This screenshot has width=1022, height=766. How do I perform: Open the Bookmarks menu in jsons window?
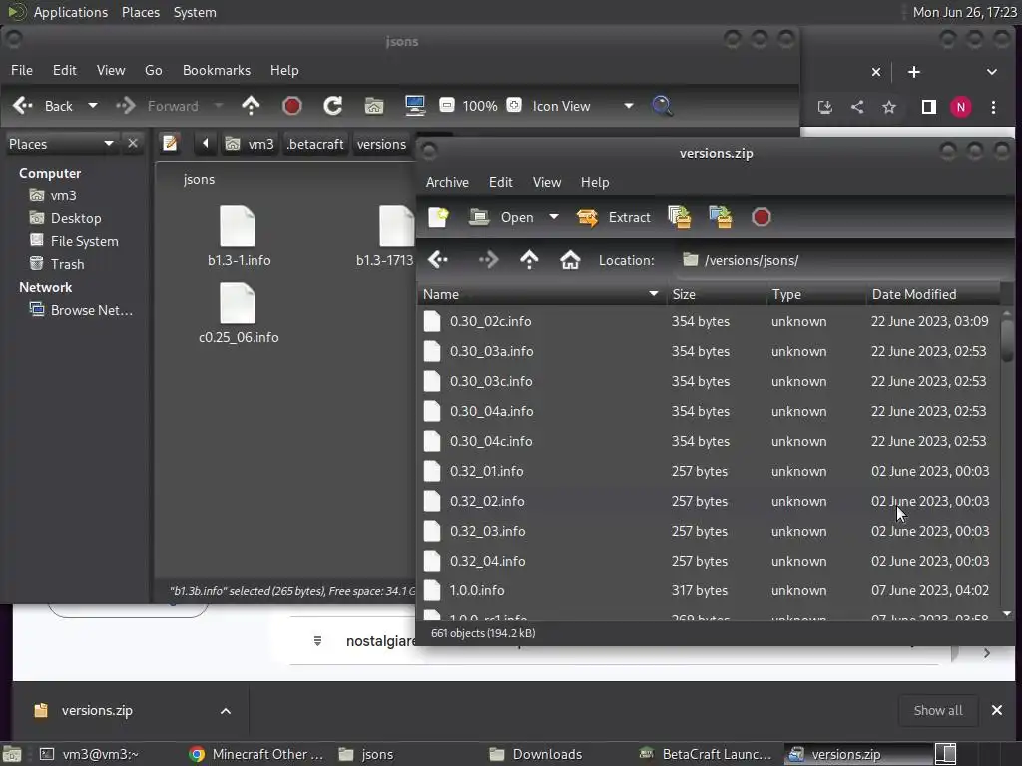[x=217, y=70]
